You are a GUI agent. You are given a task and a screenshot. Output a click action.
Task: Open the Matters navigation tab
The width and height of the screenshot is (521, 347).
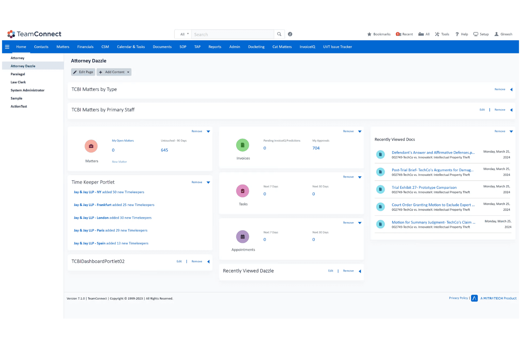click(63, 47)
